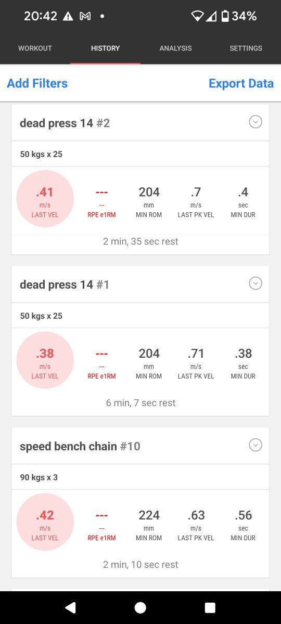Open the Gmail notification icon
The image size is (281, 624).
click(x=85, y=17)
